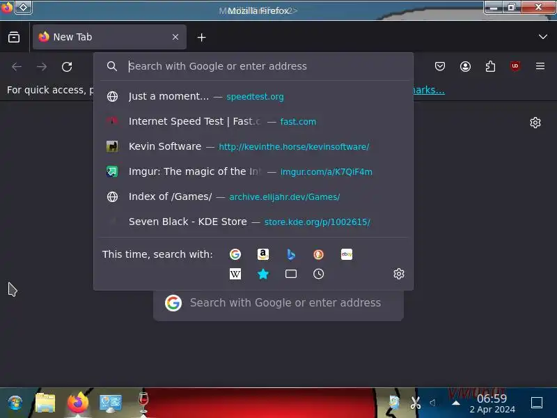This screenshot has width=557, height=418.
Task: Expand the list all tabs chevron
Action: tap(542, 37)
